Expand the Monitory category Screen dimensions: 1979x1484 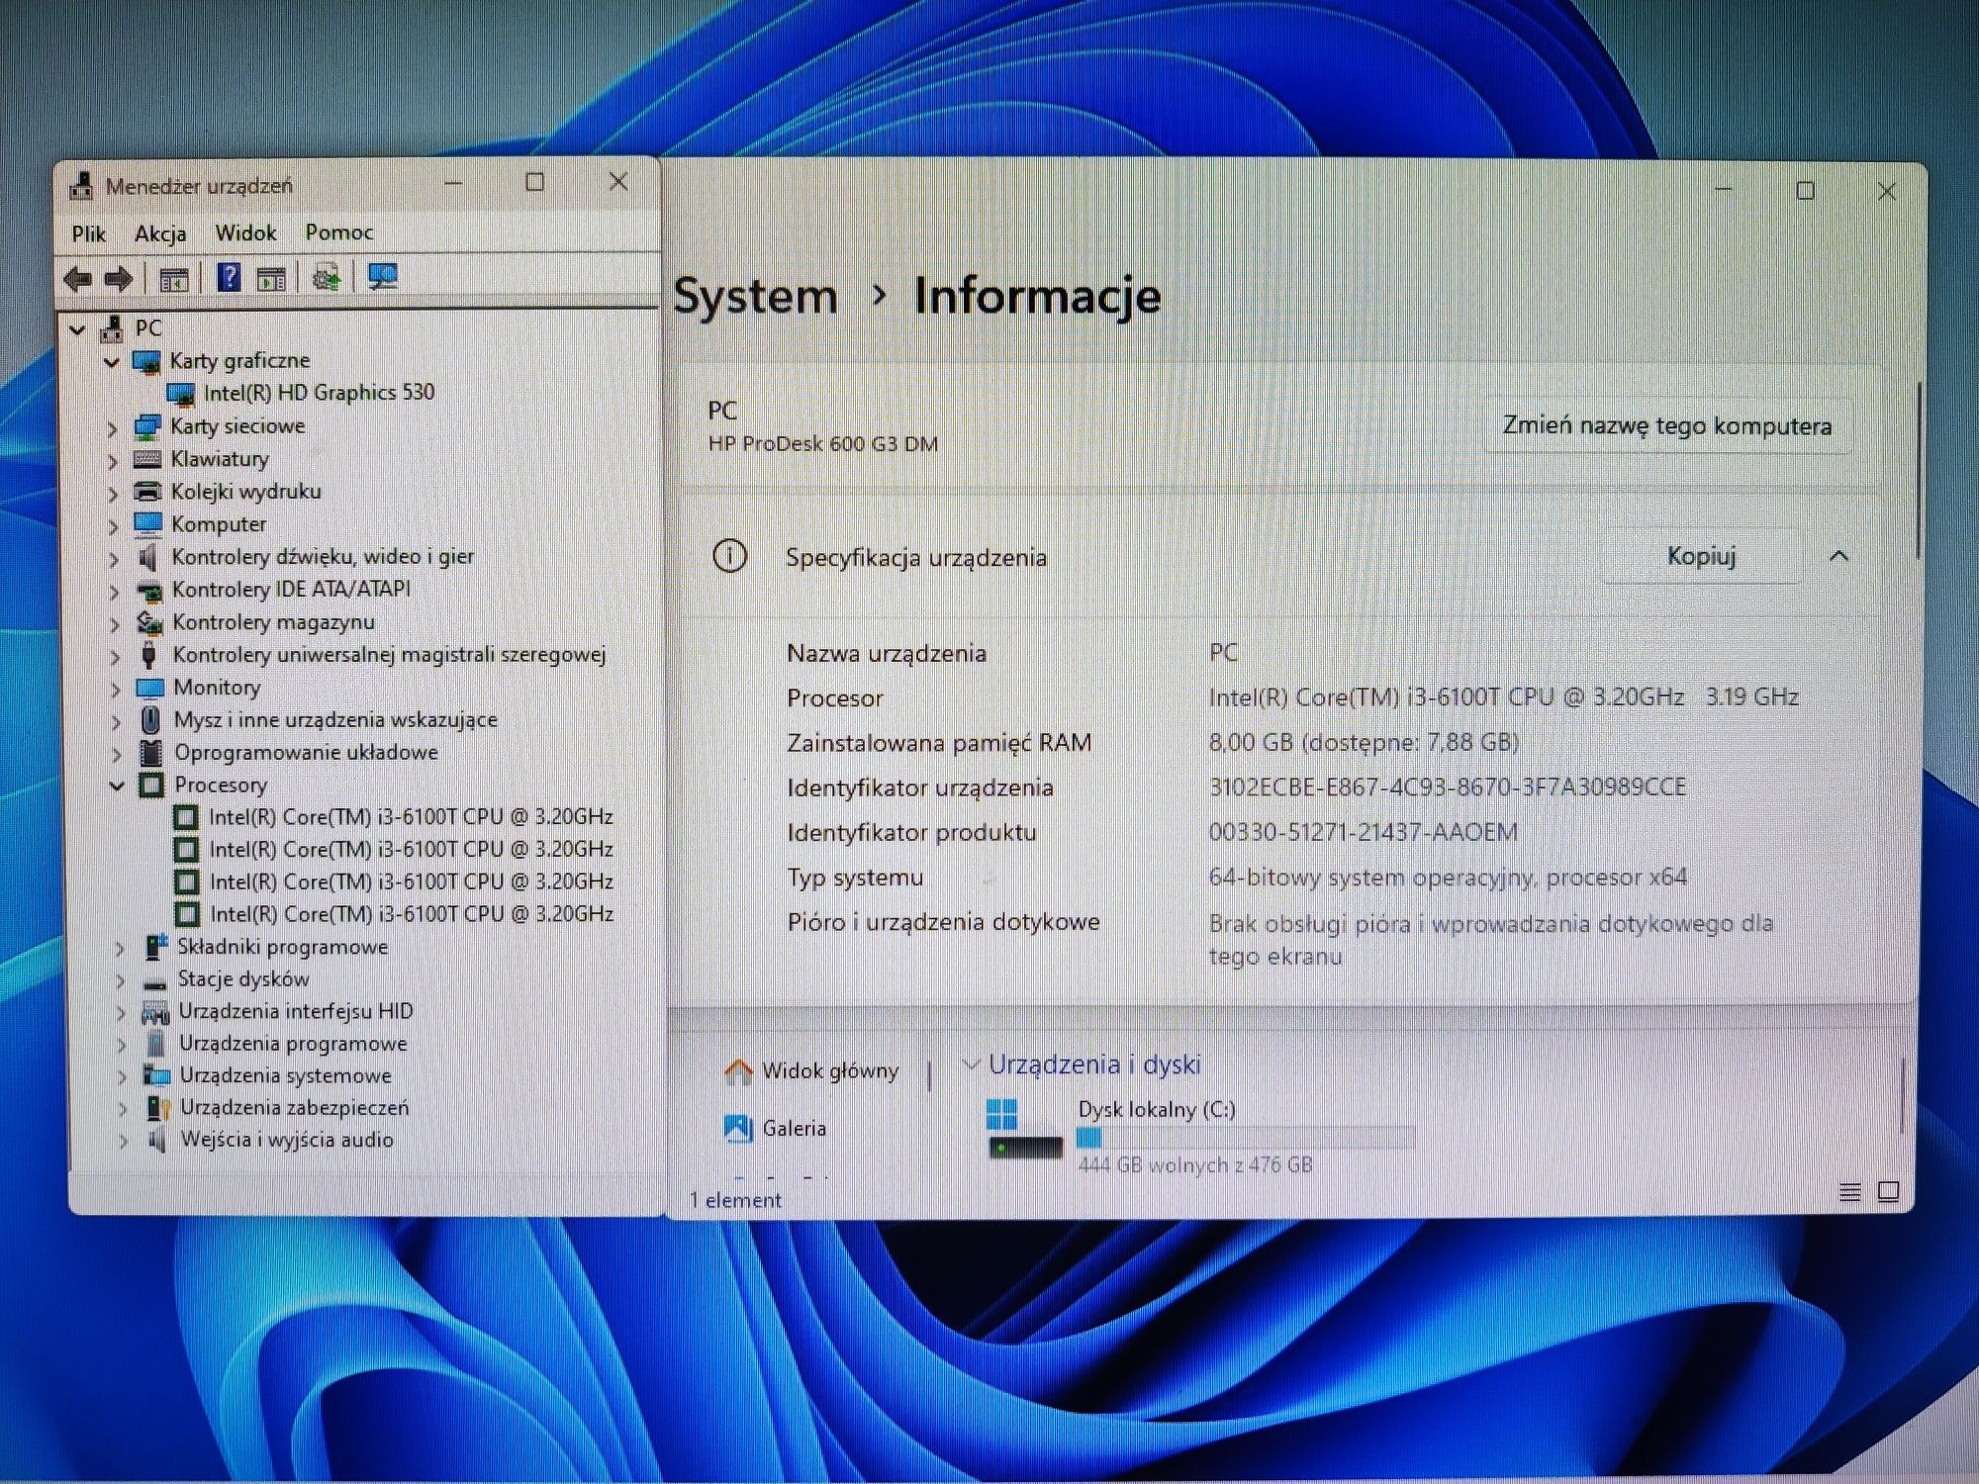tap(116, 690)
